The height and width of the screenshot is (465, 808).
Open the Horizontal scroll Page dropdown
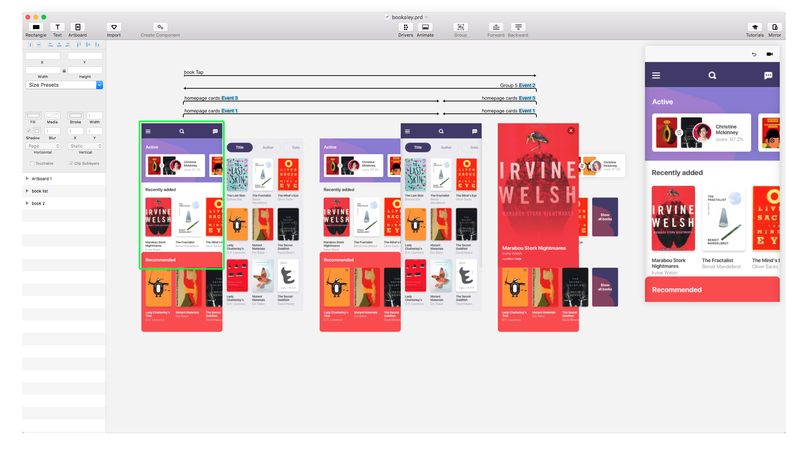pos(43,146)
